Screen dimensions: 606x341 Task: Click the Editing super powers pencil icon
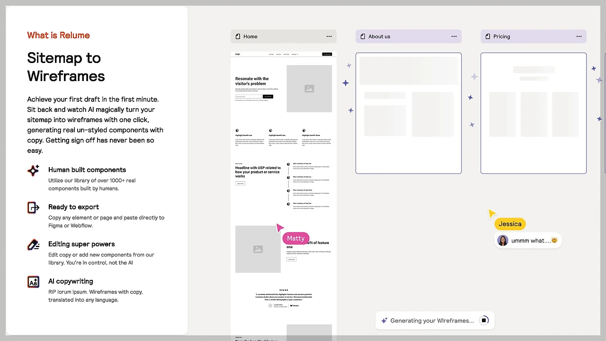(x=33, y=245)
